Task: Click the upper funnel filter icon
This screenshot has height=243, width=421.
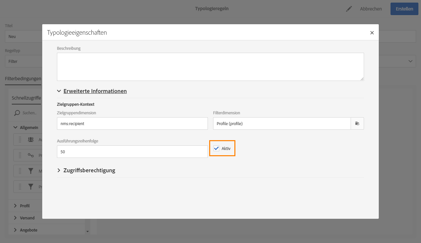Action: 31,171
